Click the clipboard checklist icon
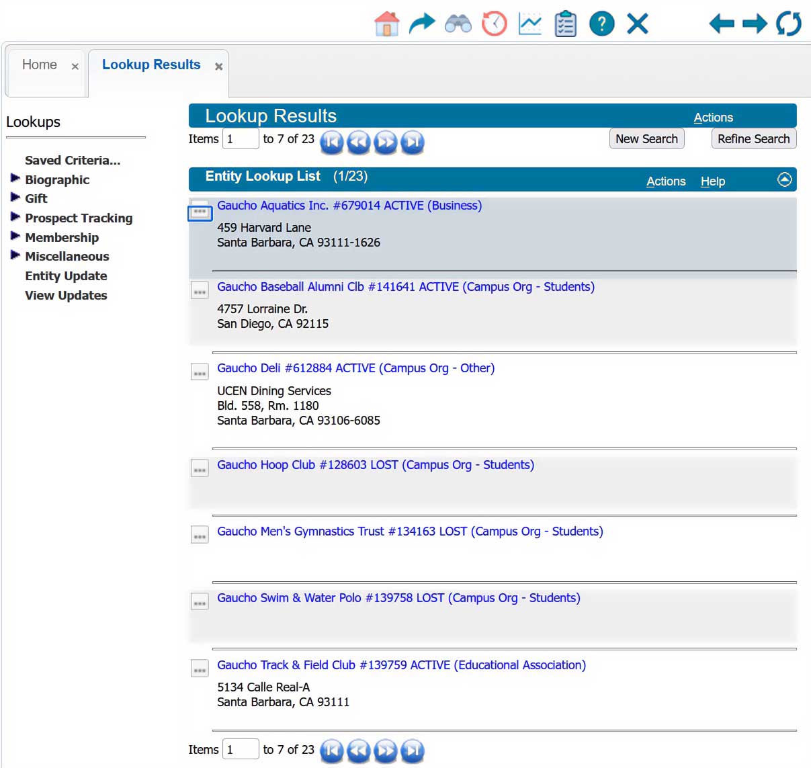This screenshot has height=768, width=811. 566,24
